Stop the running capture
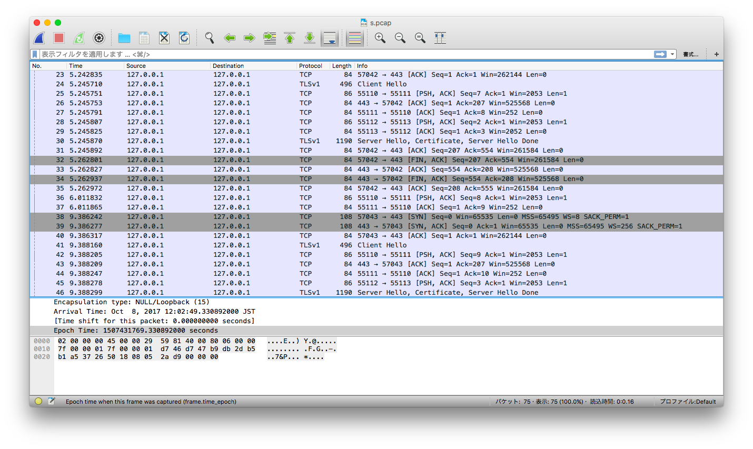This screenshot has height=449, width=753. point(59,38)
